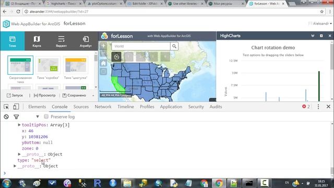This screenshot has width=334, height=188.
Task: Click the red error count indicator
Action: pos(306,107)
